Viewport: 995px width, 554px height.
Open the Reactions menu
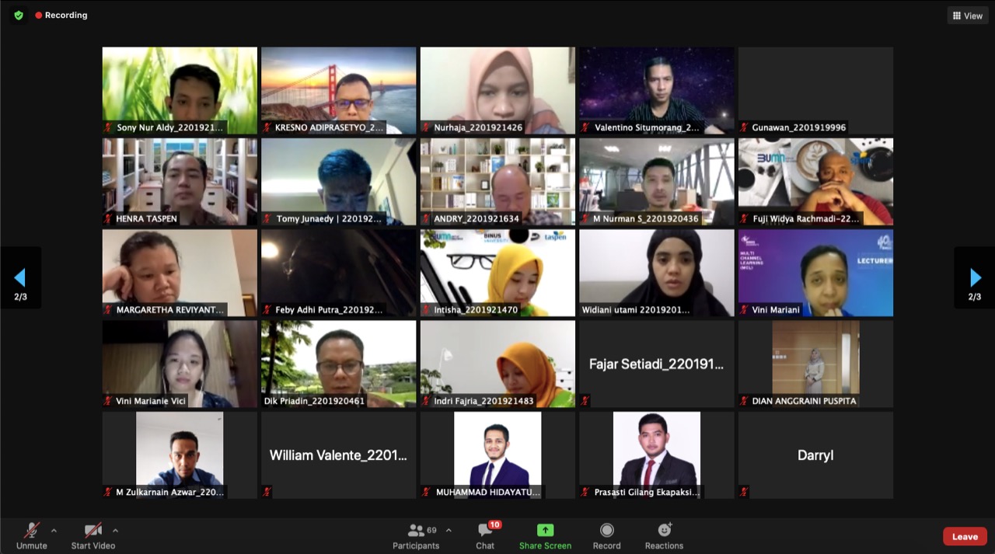(664, 531)
